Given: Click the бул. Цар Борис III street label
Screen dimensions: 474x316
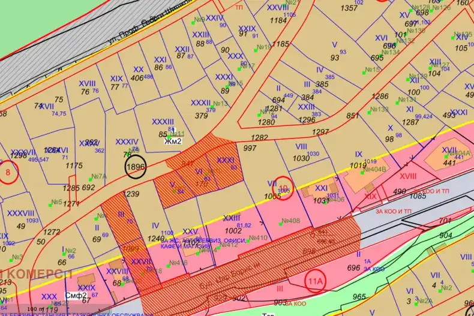Looking at the screenshot, I should pos(229,276).
